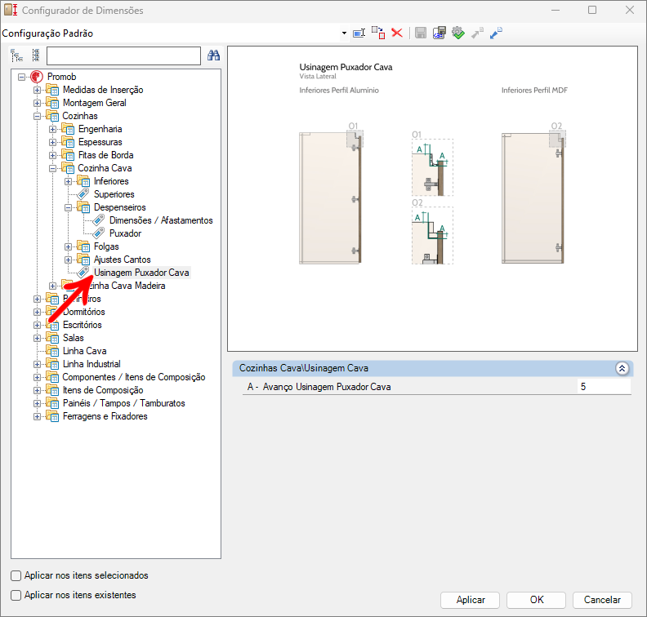Viewport: 647px width, 617px height.
Task: Check 'Aplicar nos itens existentes' option
Action: tap(16, 595)
